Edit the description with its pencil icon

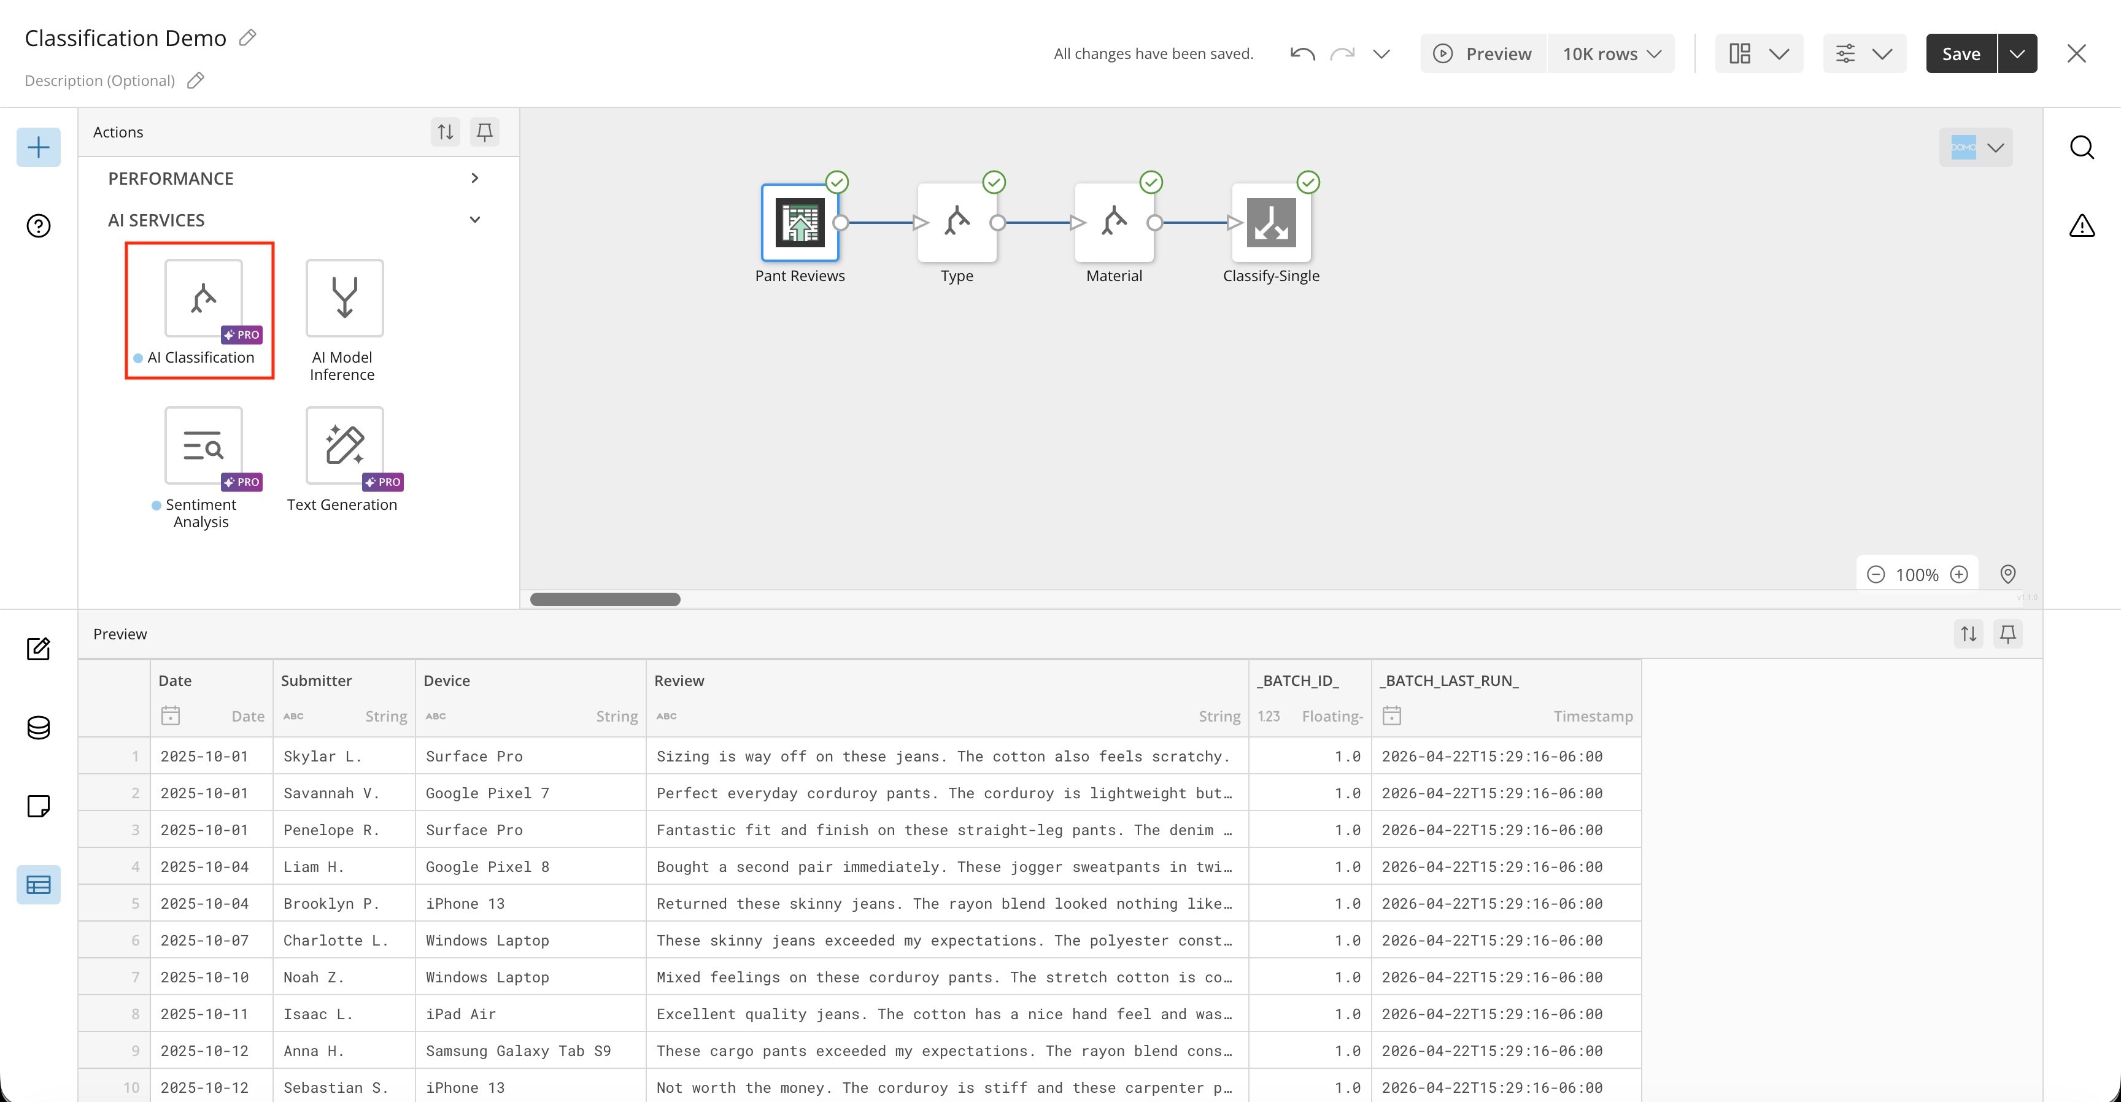[x=195, y=80]
